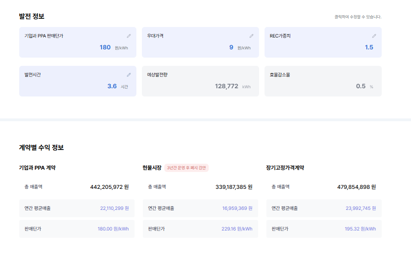This screenshot has width=411, height=257.
Task: Click edit pencil icon on 우대가격 card
Action: pyautogui.click(x=251, y=36)
